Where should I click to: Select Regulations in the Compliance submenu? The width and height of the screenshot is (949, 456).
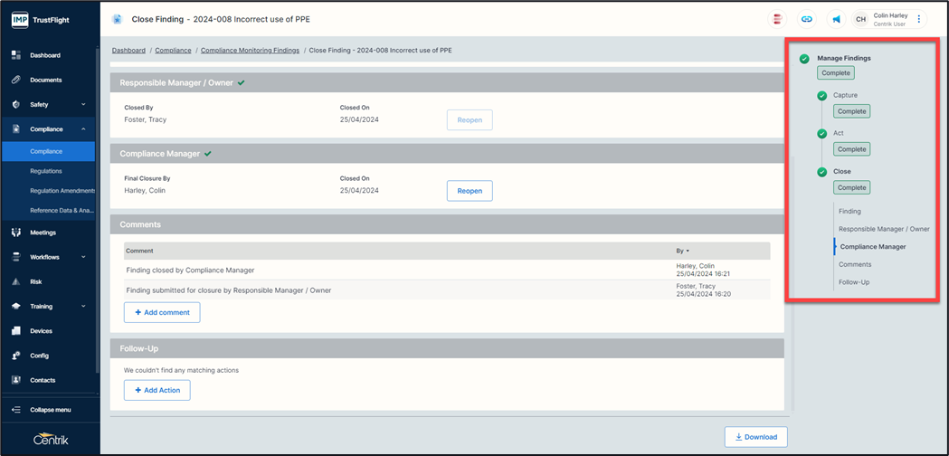46,171
